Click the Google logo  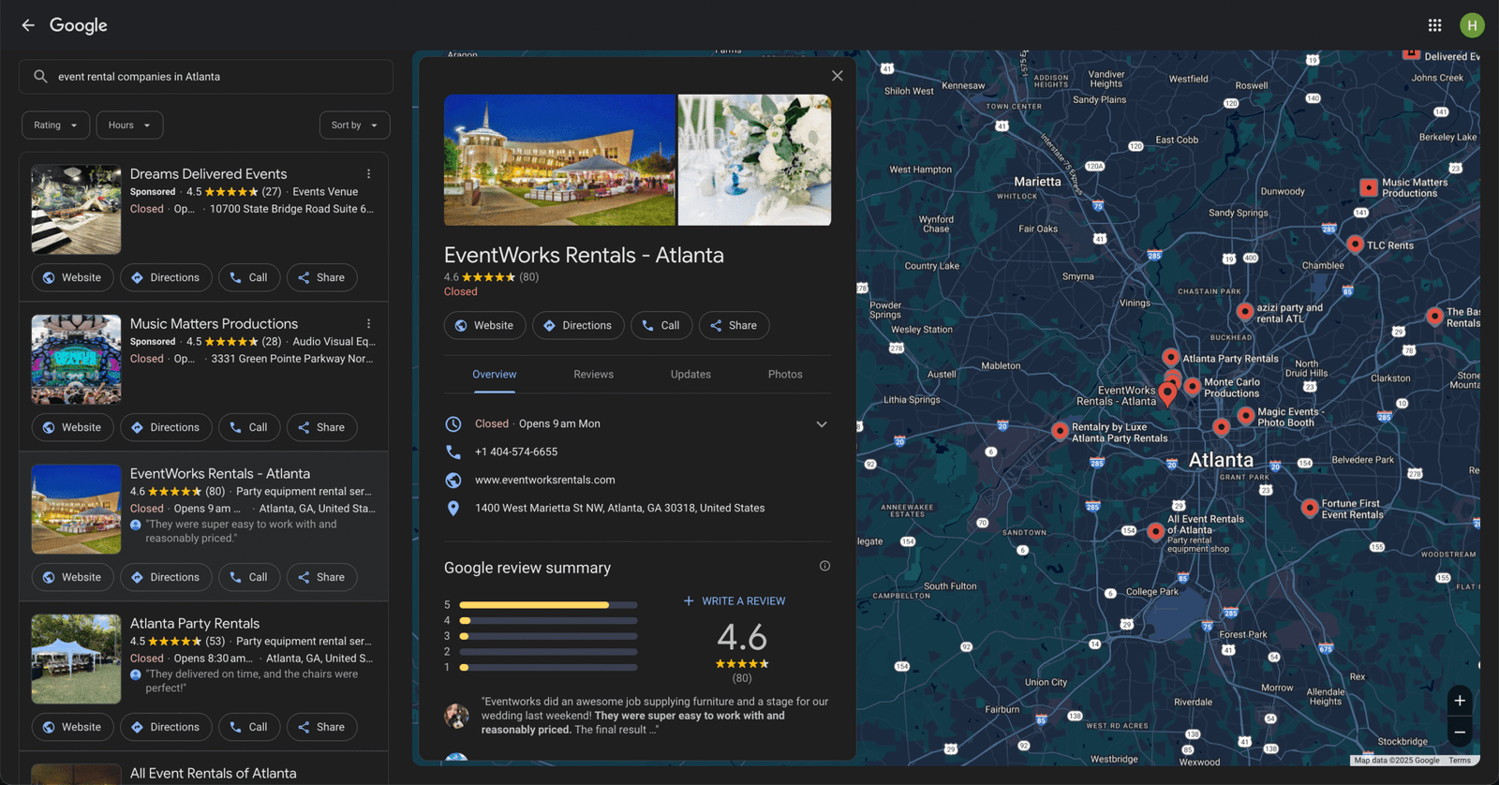pyautogui.click(x=79, y=25)
